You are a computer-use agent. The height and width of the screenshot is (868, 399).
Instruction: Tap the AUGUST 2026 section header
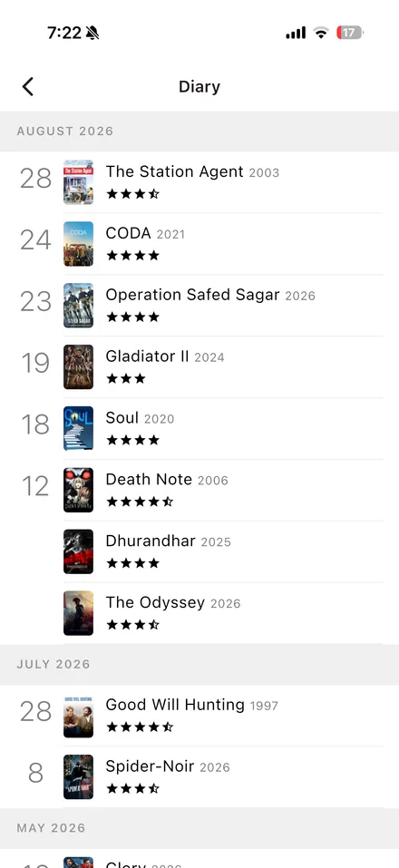tap(199, 132)
